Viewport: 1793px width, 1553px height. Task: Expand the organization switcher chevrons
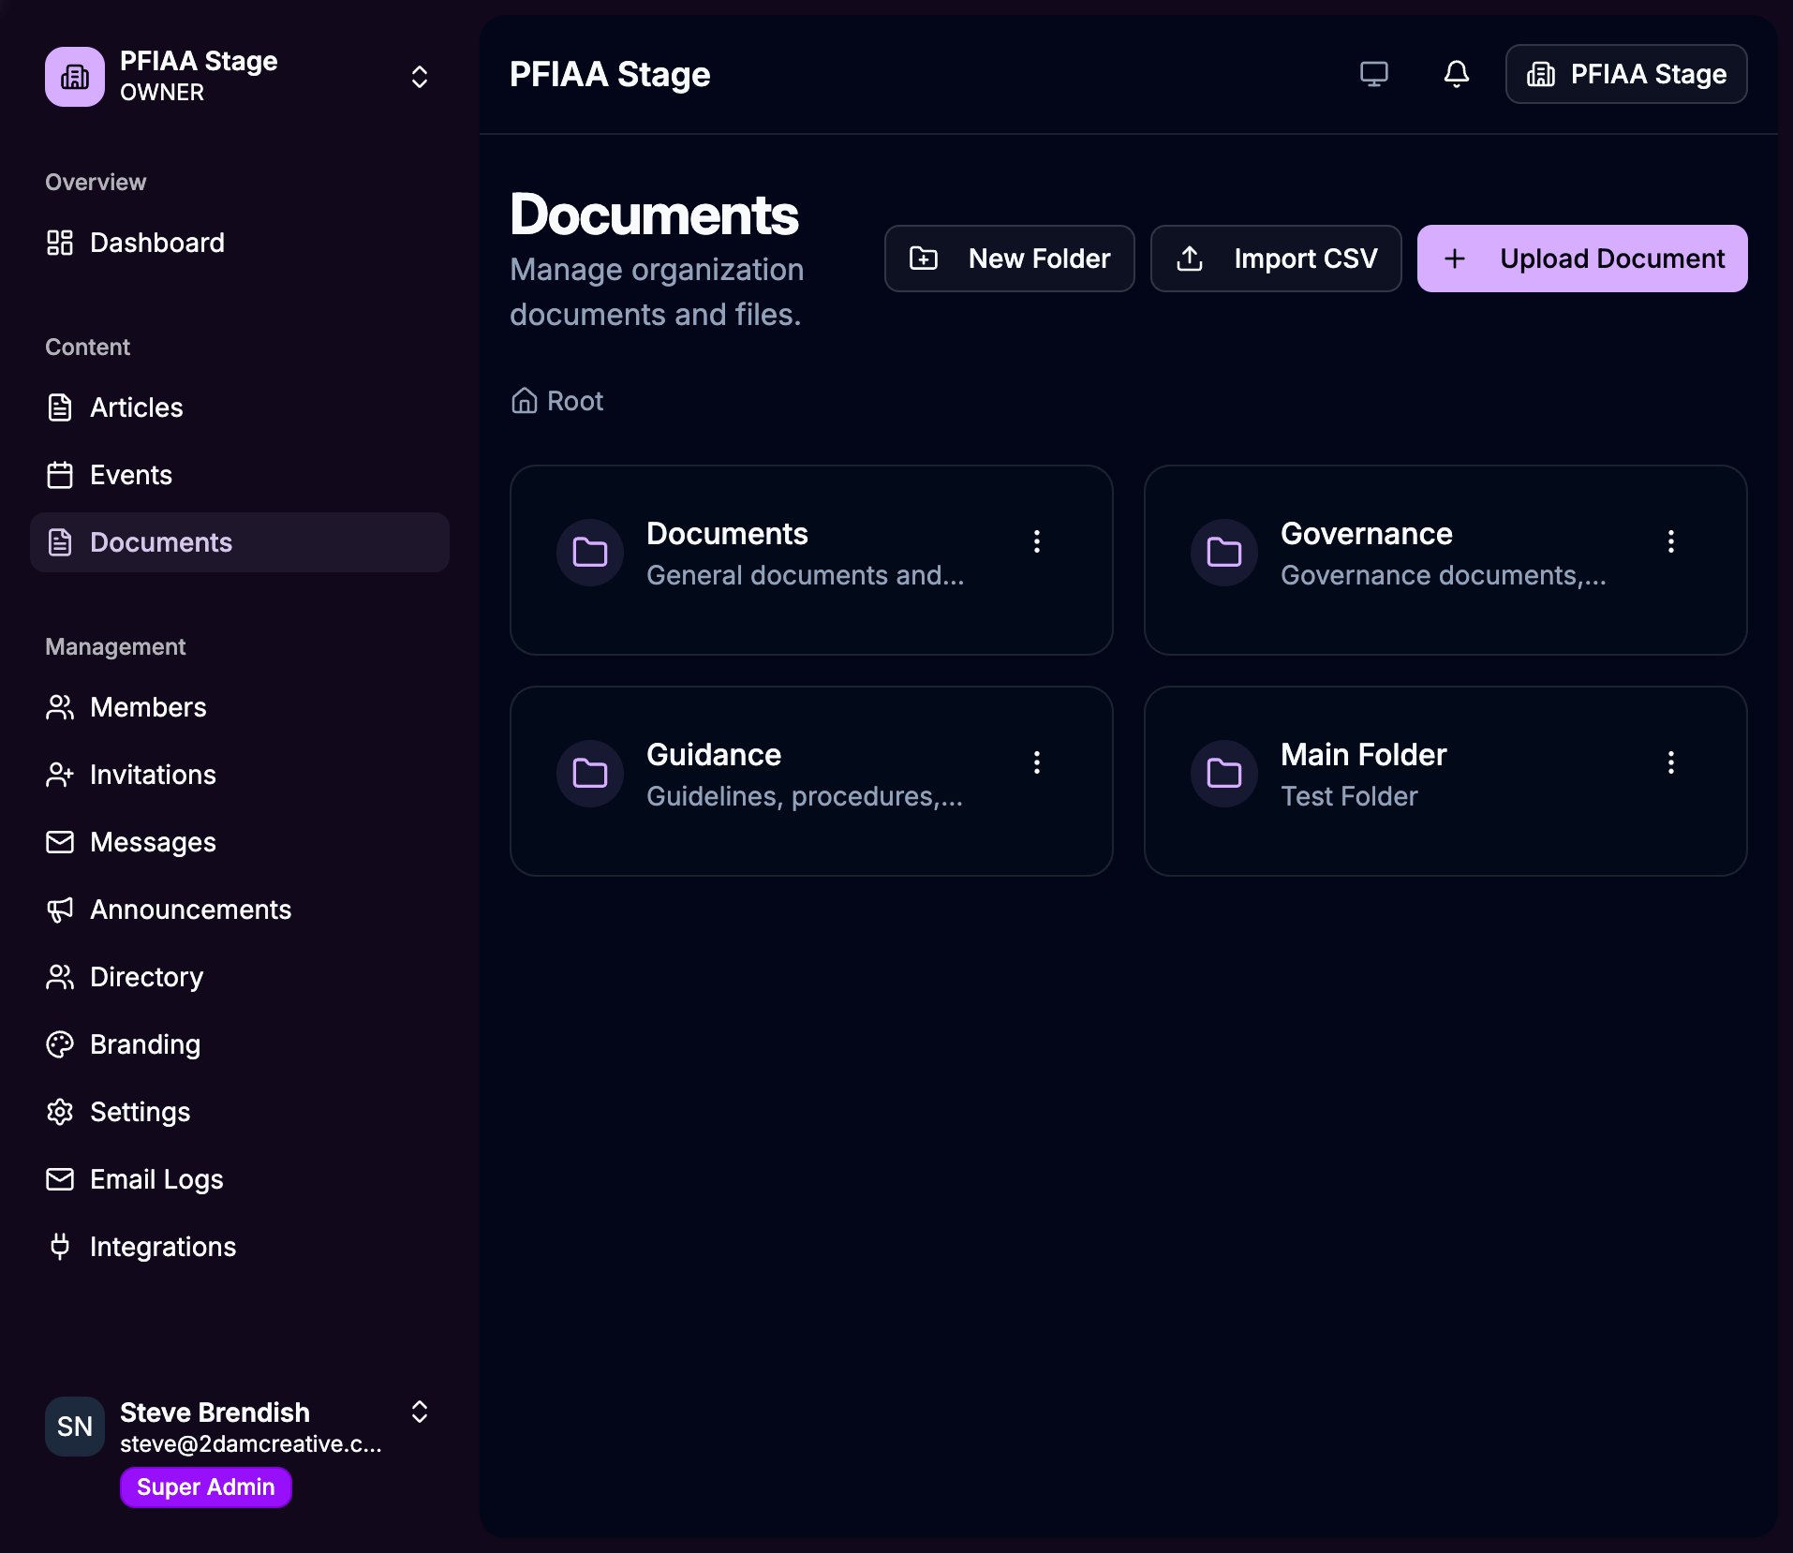coord(420,77)
